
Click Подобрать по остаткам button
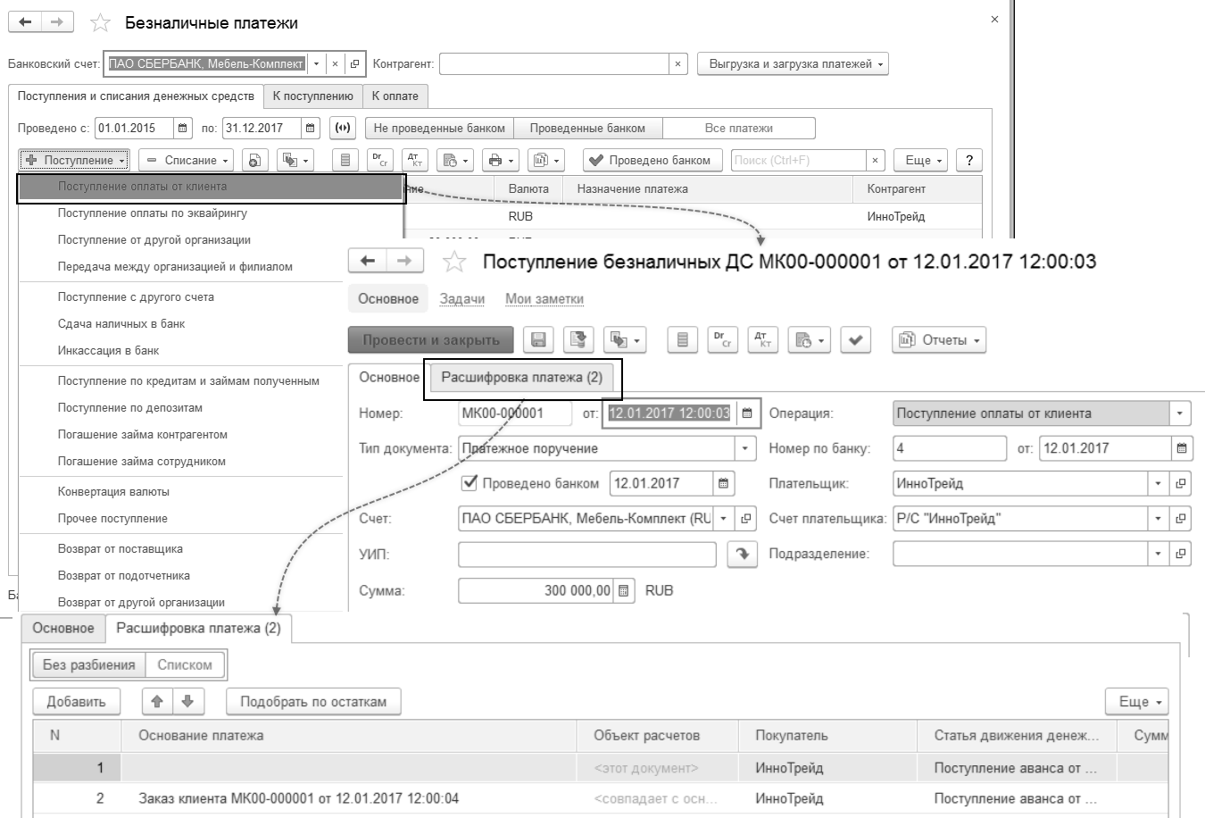313,701
